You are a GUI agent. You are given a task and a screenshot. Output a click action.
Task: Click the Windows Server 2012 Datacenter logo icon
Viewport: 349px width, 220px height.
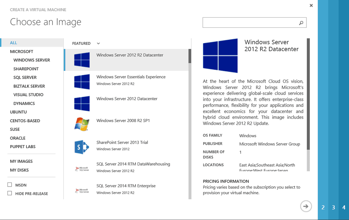coord(82,104)
